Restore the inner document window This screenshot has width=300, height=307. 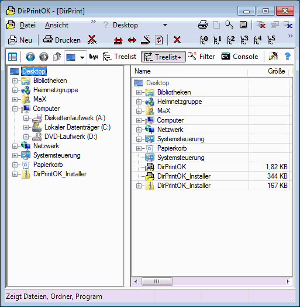(275, 25)
